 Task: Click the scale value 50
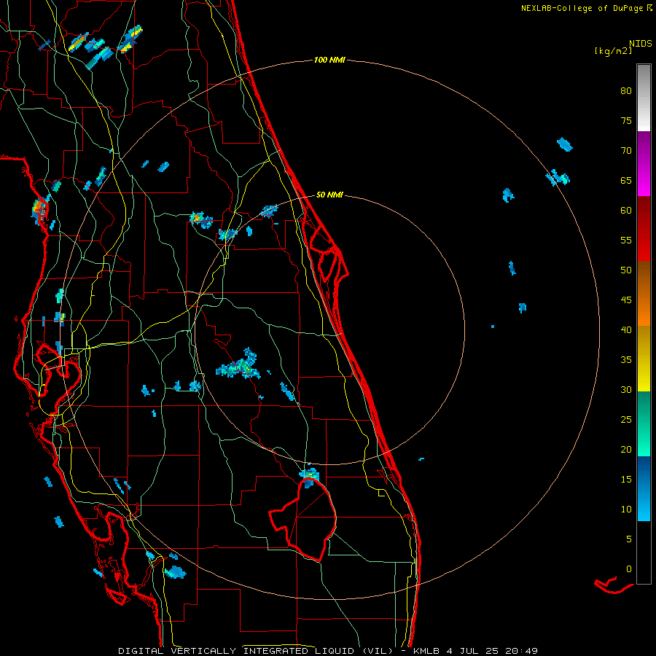point(626,270)
